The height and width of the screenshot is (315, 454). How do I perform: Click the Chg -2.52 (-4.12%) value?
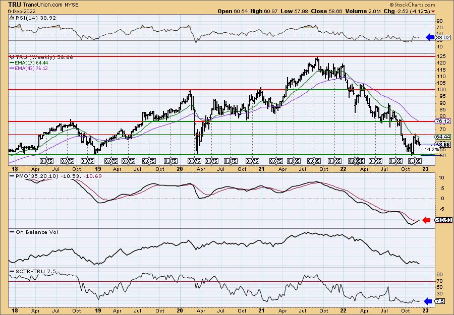pos(407,11)
